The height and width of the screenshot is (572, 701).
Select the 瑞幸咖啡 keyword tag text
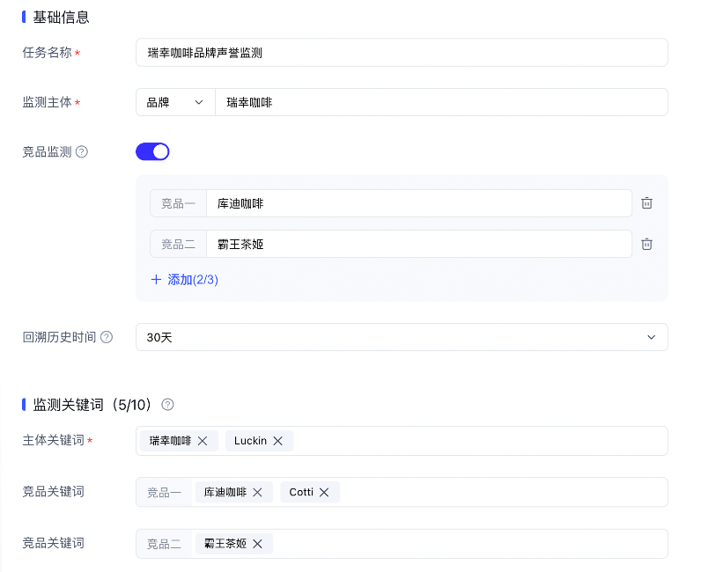click(170, 441)
